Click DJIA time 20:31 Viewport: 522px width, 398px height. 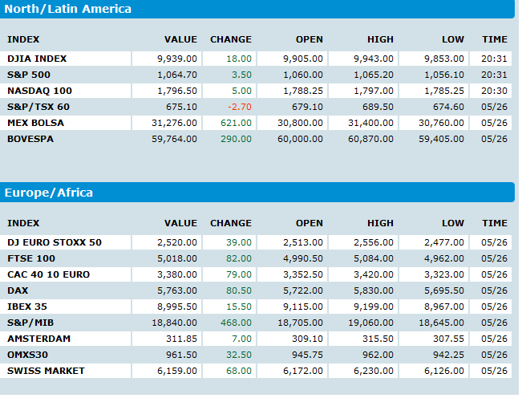pyautogui.click(x=495, y=59)
